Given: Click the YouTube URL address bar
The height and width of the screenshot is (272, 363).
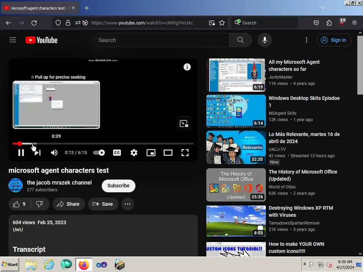Looking at the screenshot, I should pyautogui.click(x=142, y=23).
